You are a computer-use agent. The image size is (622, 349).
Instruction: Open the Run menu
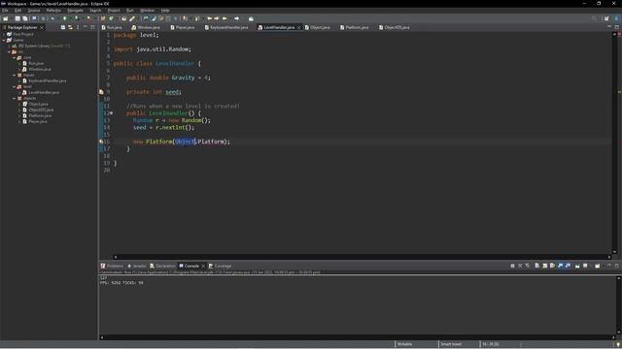(x=130, y=11)
